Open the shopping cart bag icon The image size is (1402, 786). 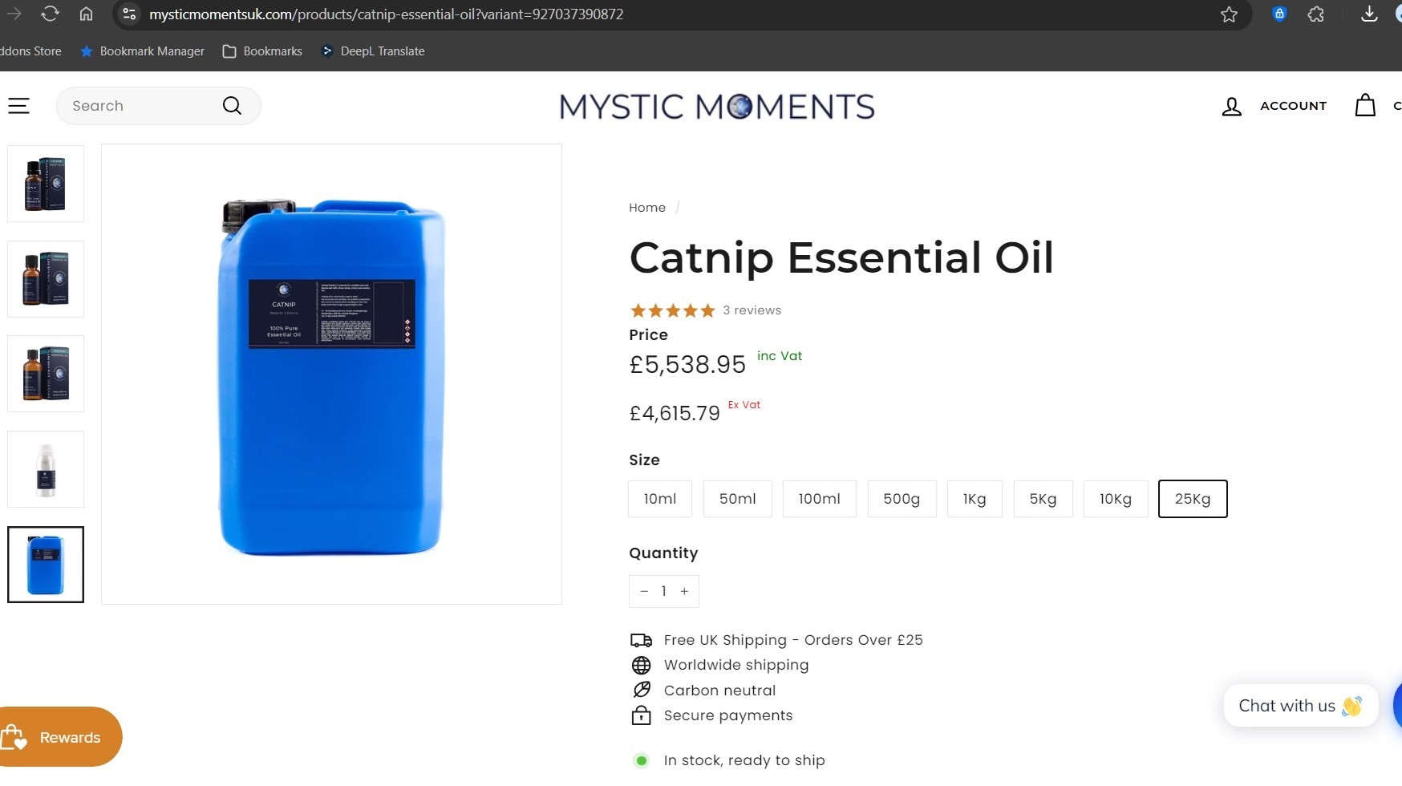point(1365,106)
